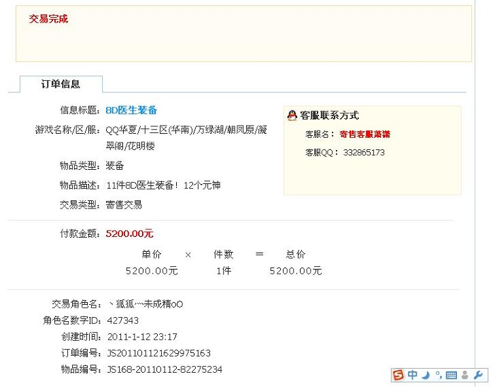Viewport: 493px width, 387px height.
Task: Click the creation time 2011-1-12 23:17
Action: tap(142, 337)
